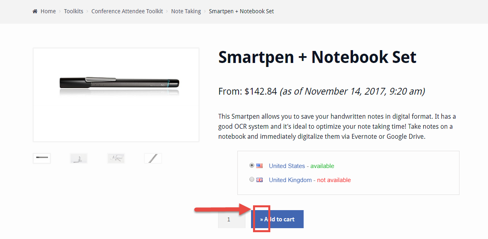The width and height of the screenshot is (488, 239).
Task: Click the not available status text
Action: click(x=333, y=179)
